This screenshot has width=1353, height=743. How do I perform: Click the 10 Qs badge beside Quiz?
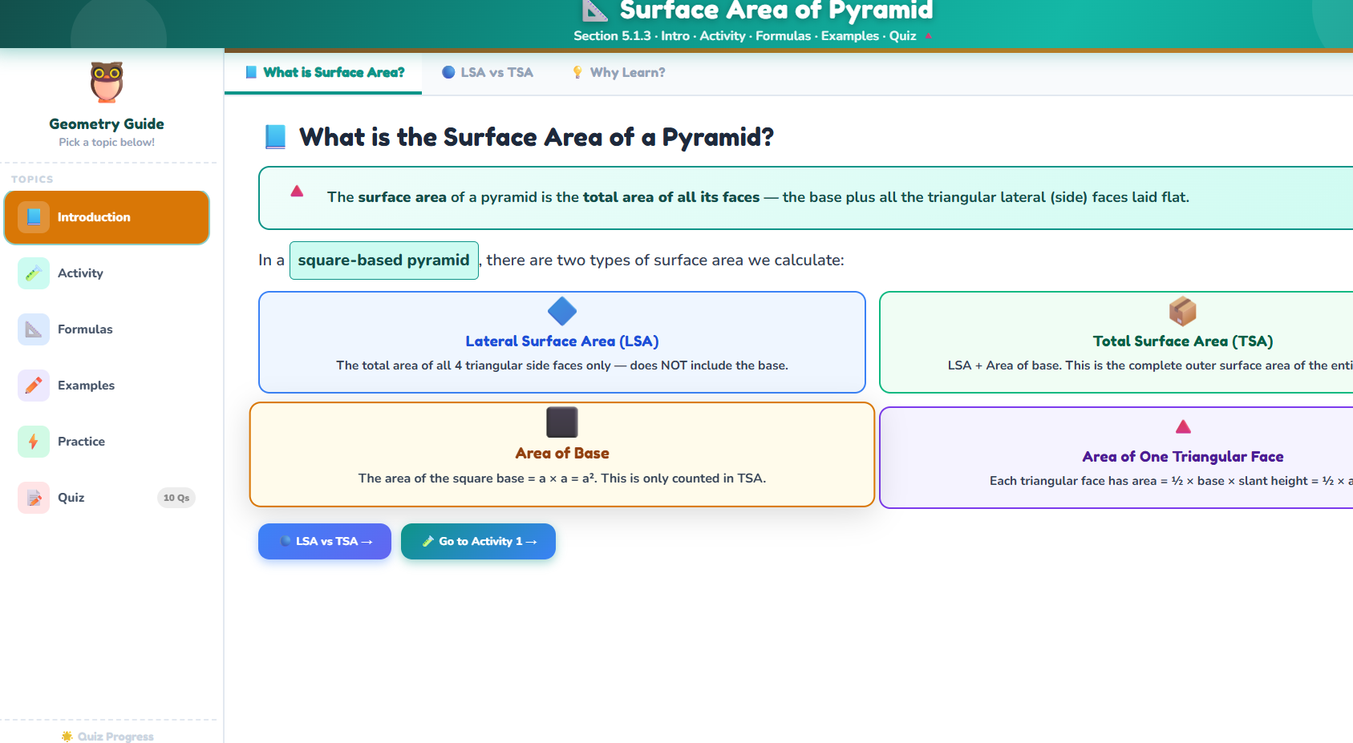(176, 497)
